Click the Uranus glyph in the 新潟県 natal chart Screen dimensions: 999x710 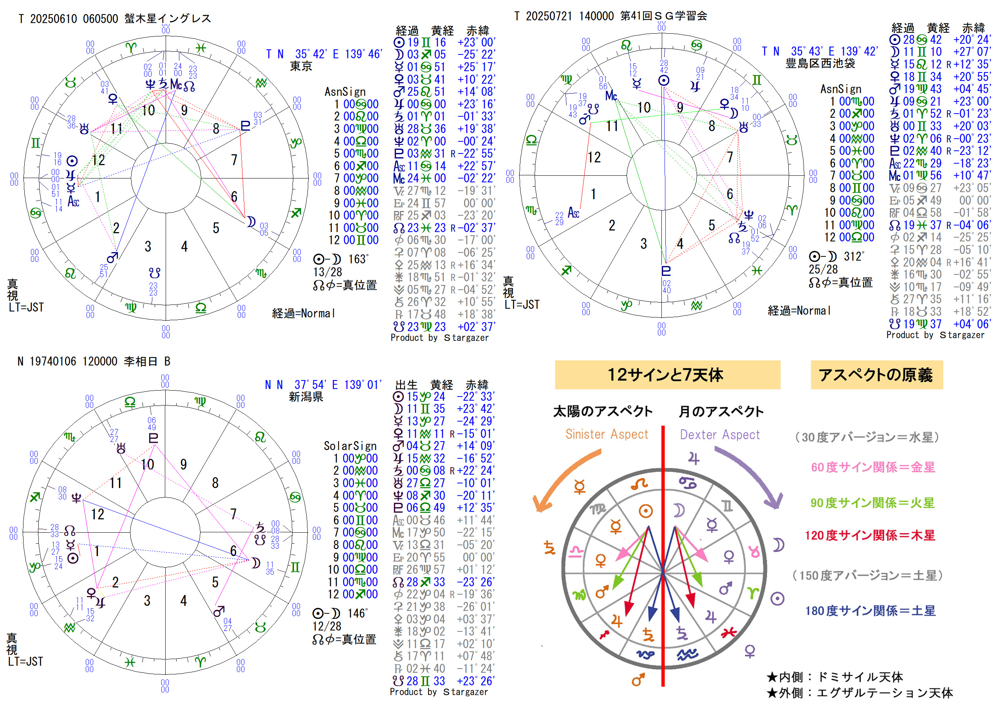pyautogui.click(x=121, y=448)
